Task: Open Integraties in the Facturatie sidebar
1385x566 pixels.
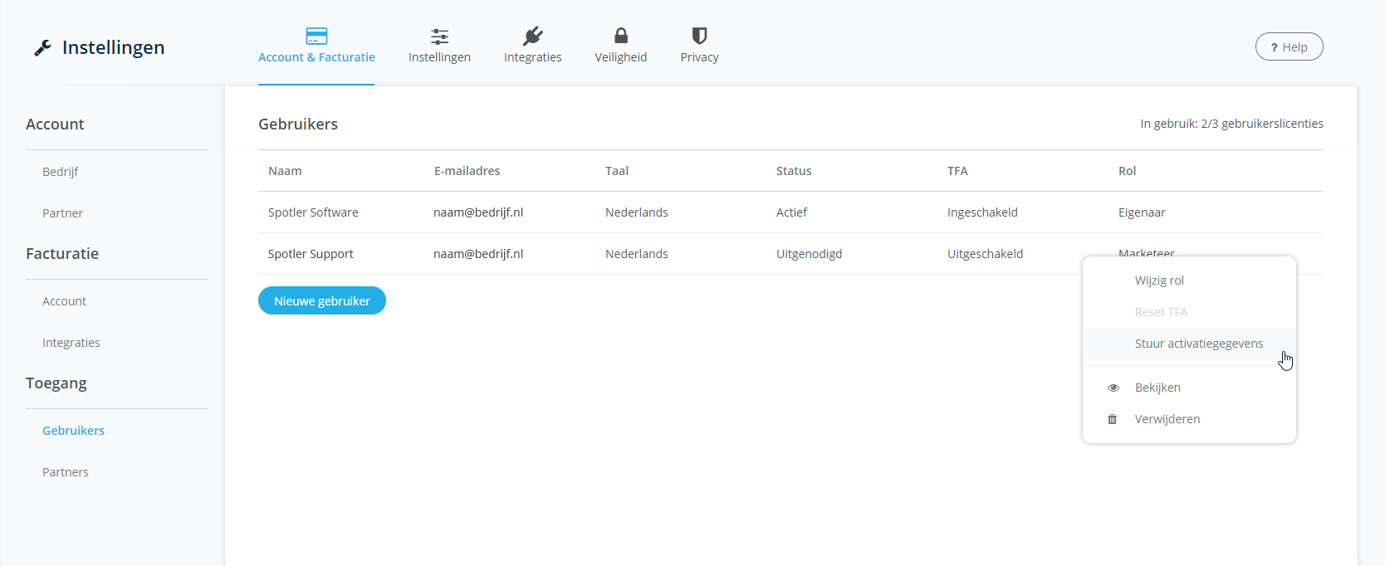Action: tap(71, 343)
